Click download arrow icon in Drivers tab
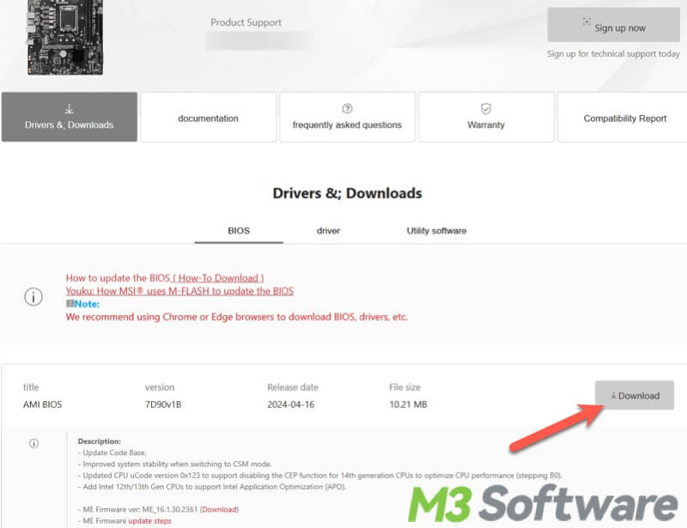 69,108
